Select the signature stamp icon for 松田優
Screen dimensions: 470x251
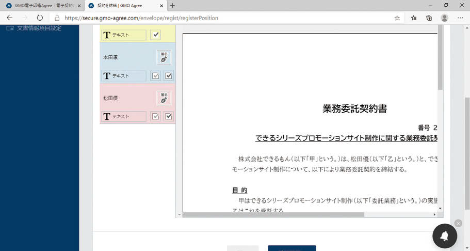[164, 98]
